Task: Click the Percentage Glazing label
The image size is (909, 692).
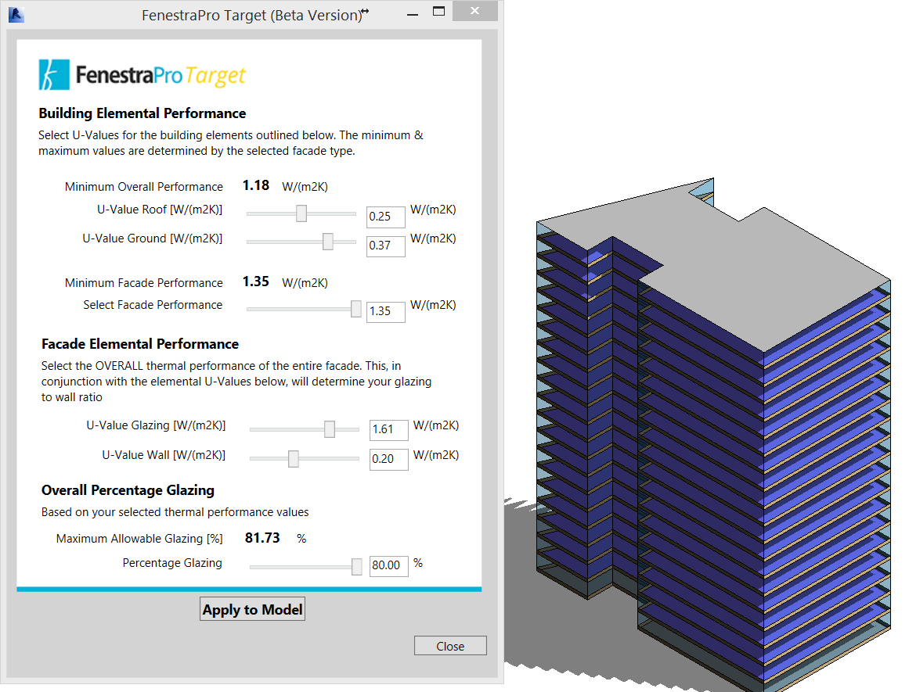Action: (x=172, y=563)
